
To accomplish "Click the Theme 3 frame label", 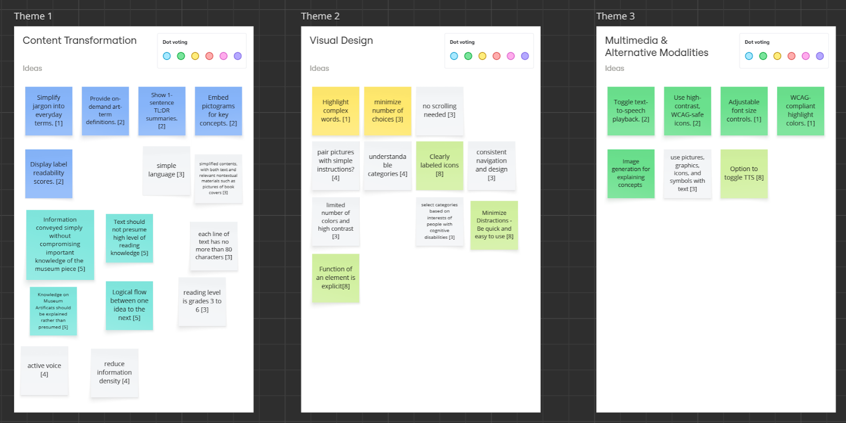I will coord(615,16).
